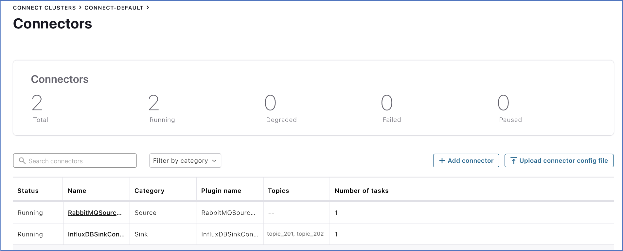Image resolution: width=623 pixels, height=251 pixels.
Task: Click the Plugin name column header
Action: 221,191
